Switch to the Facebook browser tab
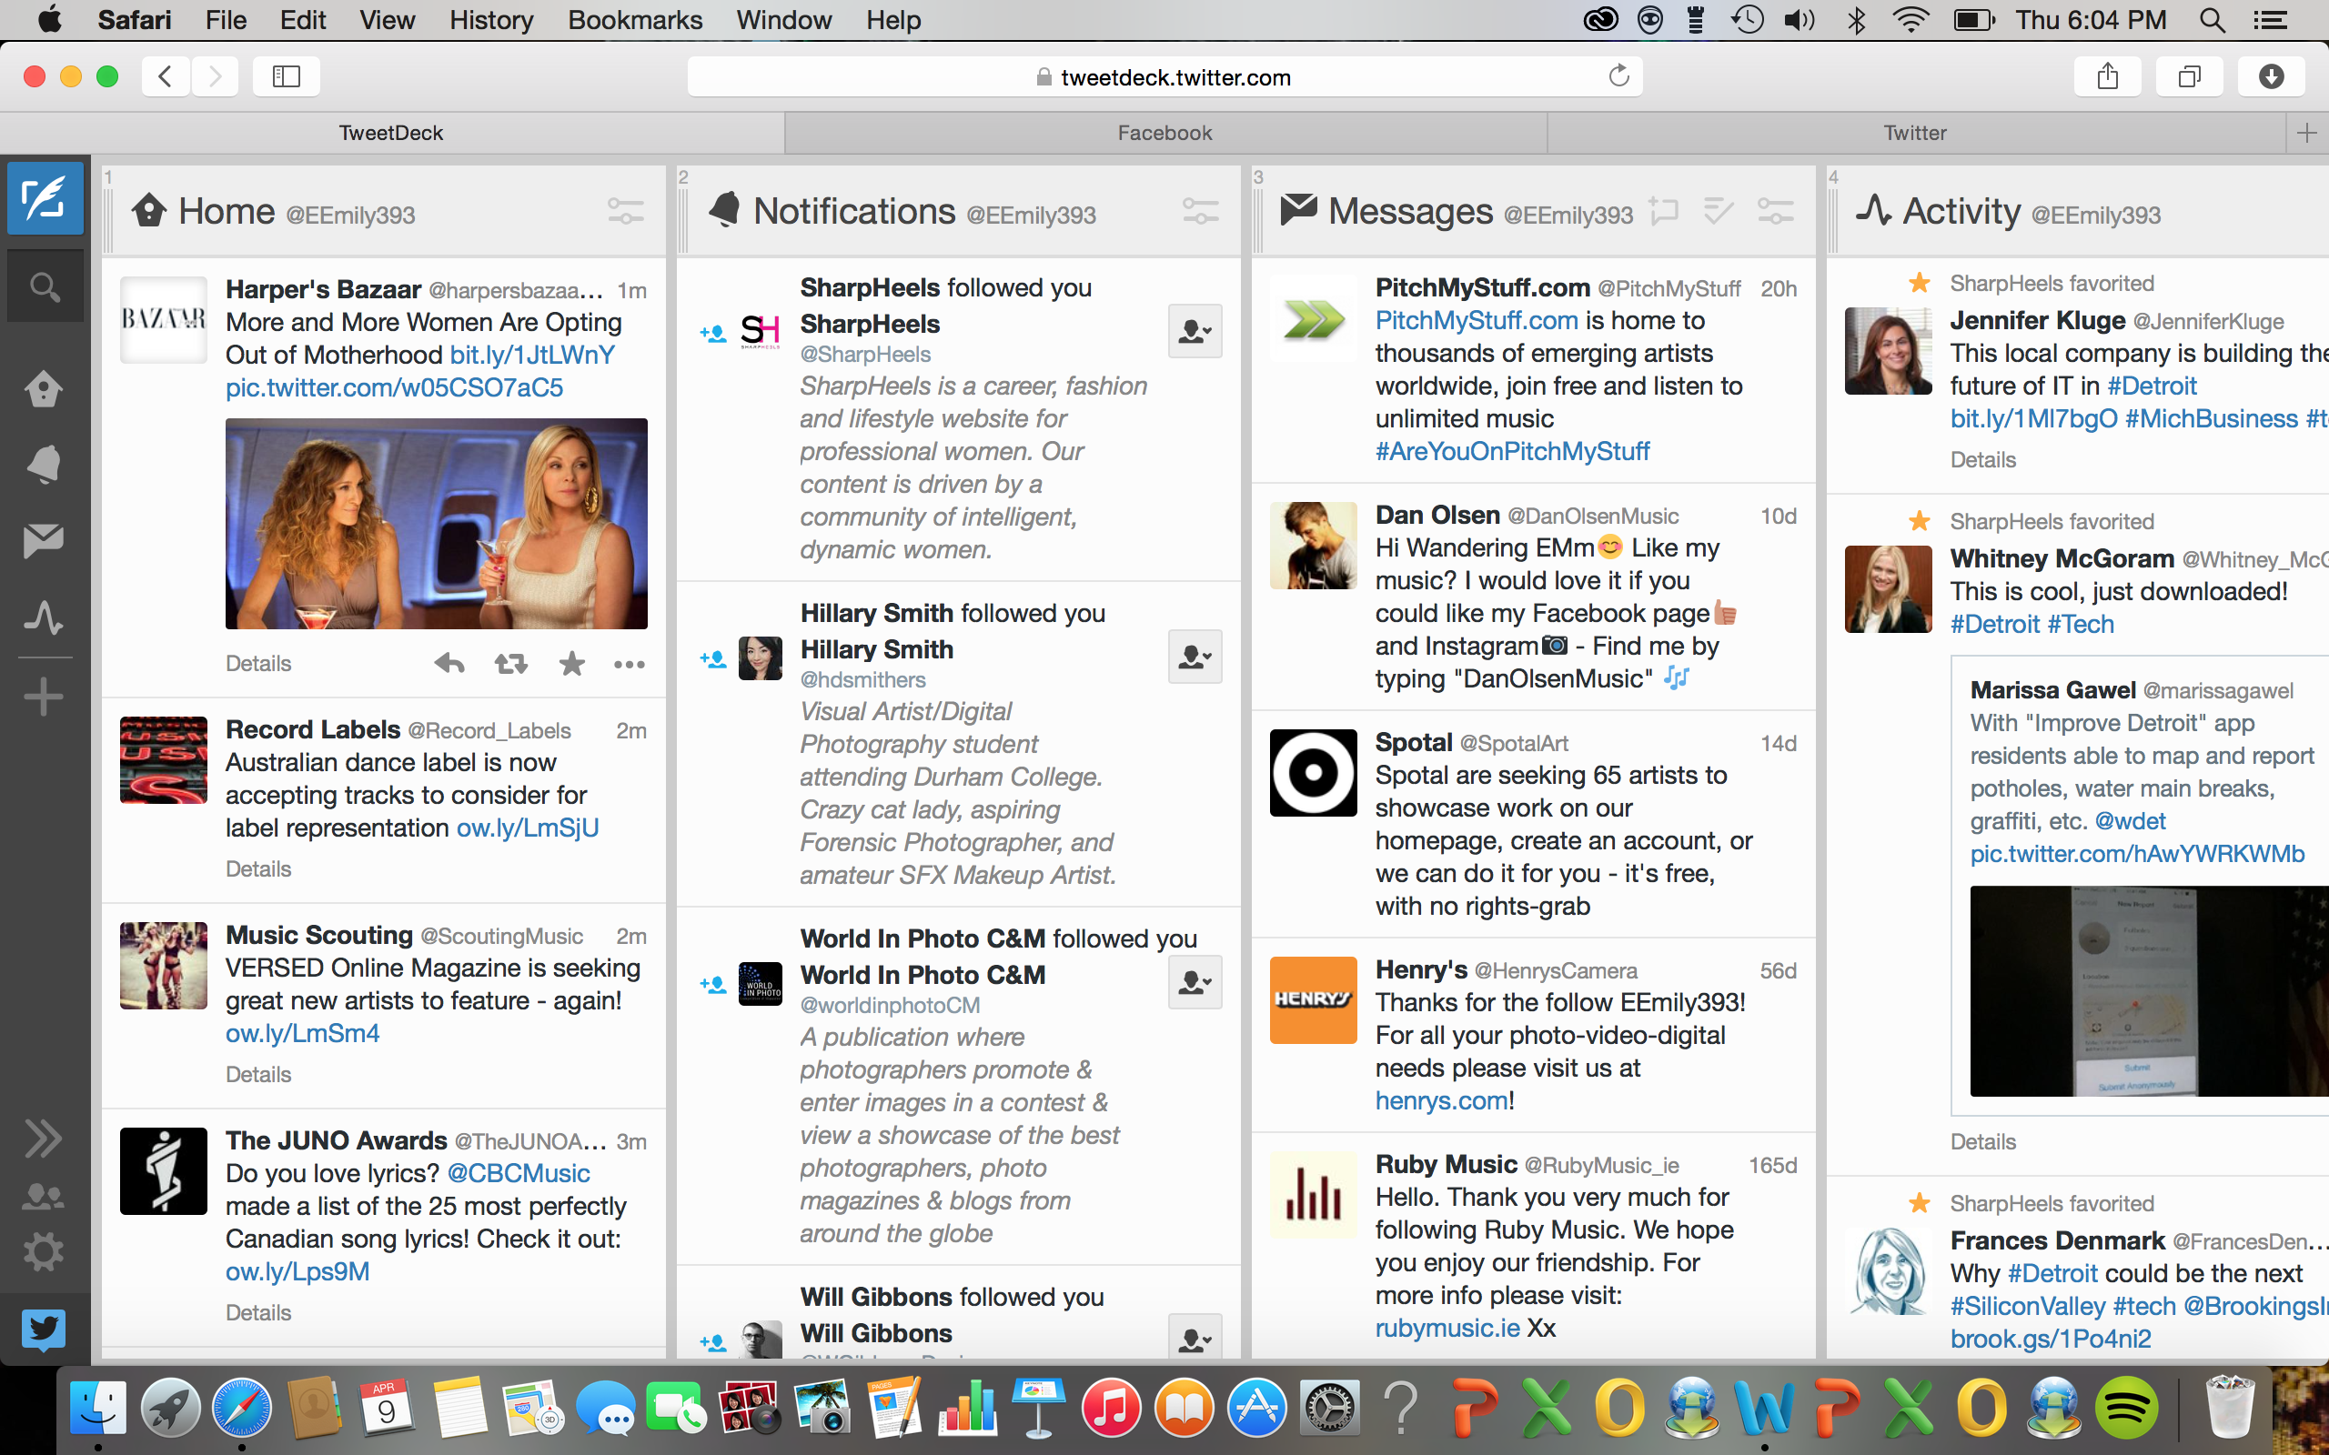 click(x=1164, y=133)
